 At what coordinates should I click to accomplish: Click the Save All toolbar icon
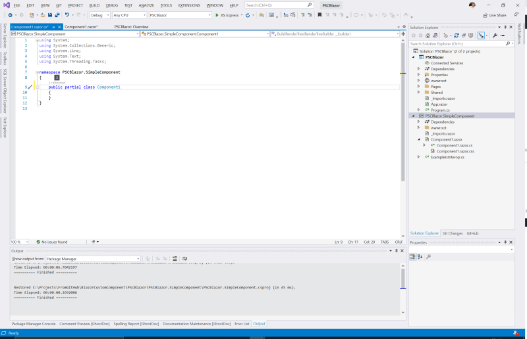pyautogui.click(x=57, y=15)
